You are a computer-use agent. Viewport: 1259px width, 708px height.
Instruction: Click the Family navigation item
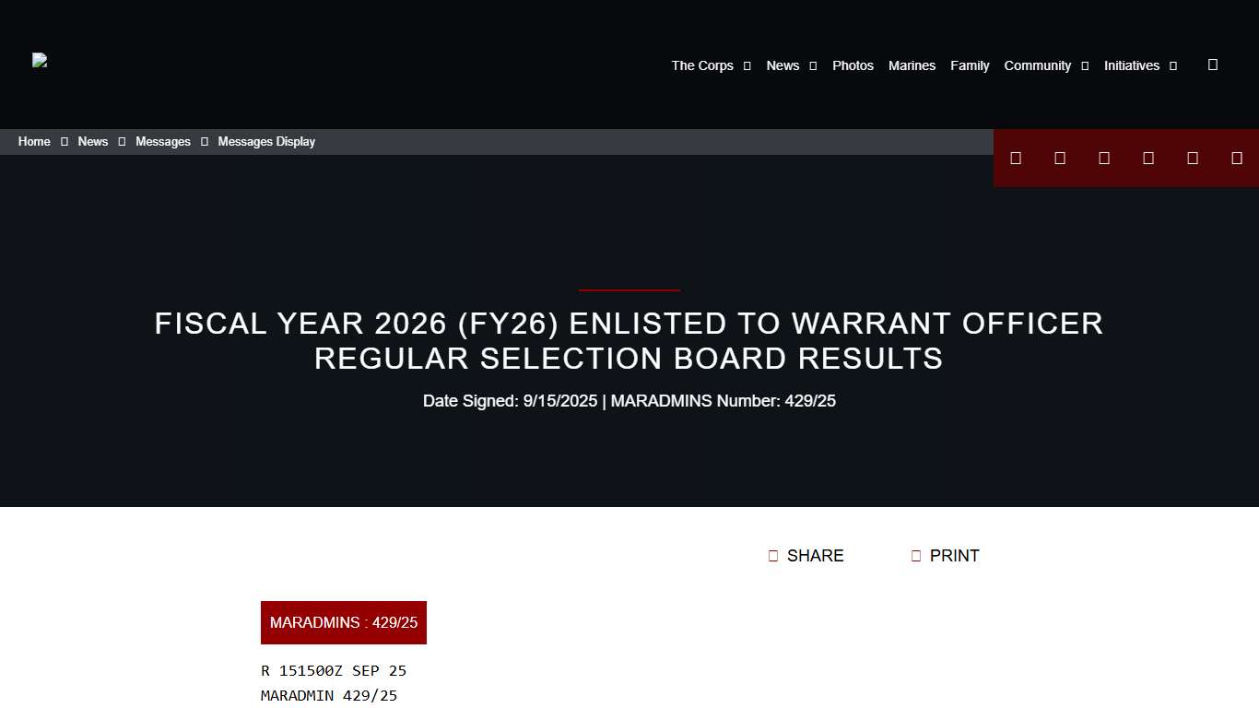[x=970, y=65]
